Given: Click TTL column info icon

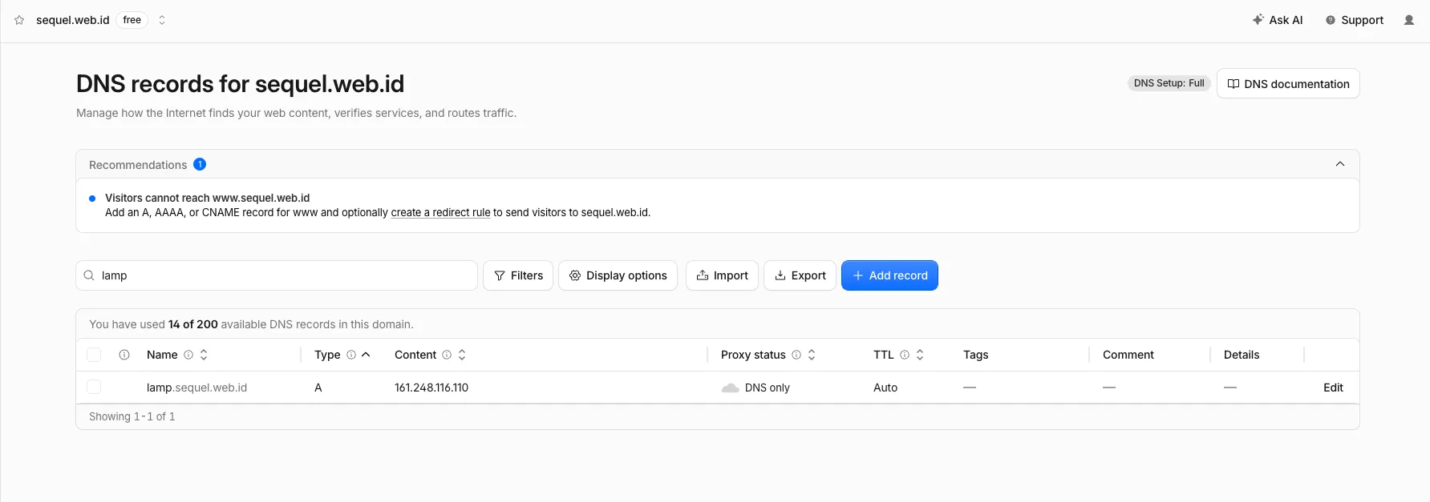Looking at the screenshot, I should tap(905, 355).
